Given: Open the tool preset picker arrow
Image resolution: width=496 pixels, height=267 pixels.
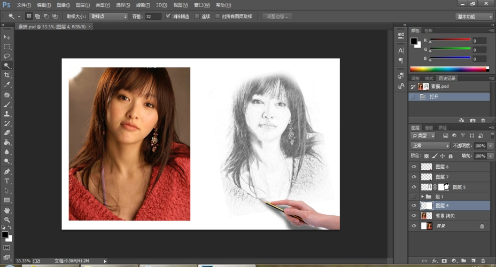Looking at the screenshot, I should click(19, 17).
